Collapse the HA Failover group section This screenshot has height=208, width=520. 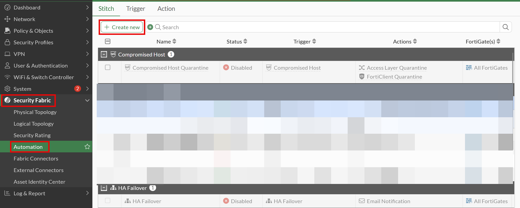tap(104, 188)
